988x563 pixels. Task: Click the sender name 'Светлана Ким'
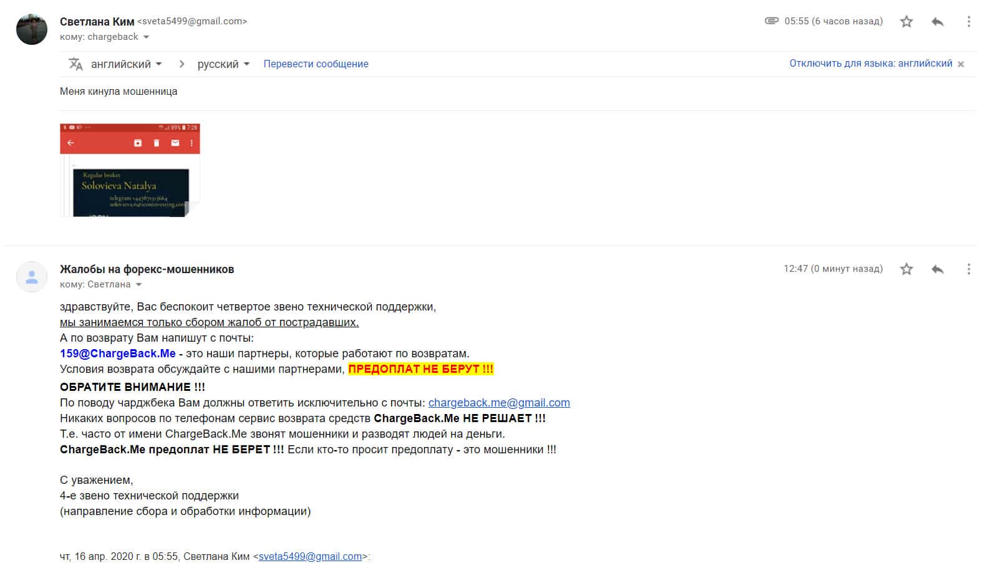(97, 22)
